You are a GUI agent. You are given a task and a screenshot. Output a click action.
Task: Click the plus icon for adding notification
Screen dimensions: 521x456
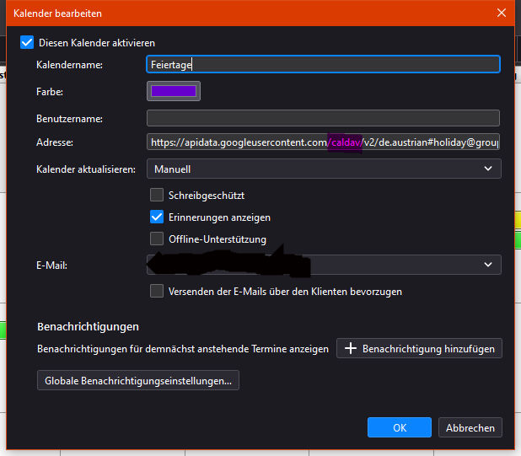351,349
